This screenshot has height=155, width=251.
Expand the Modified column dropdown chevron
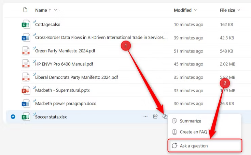(x=195, y=10)
